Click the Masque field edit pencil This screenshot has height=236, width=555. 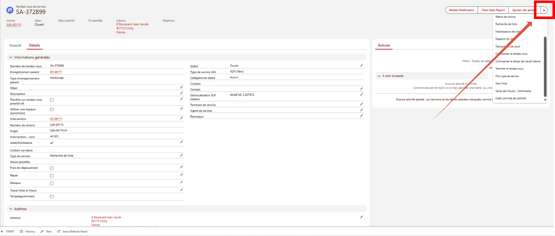click(182, 182)
